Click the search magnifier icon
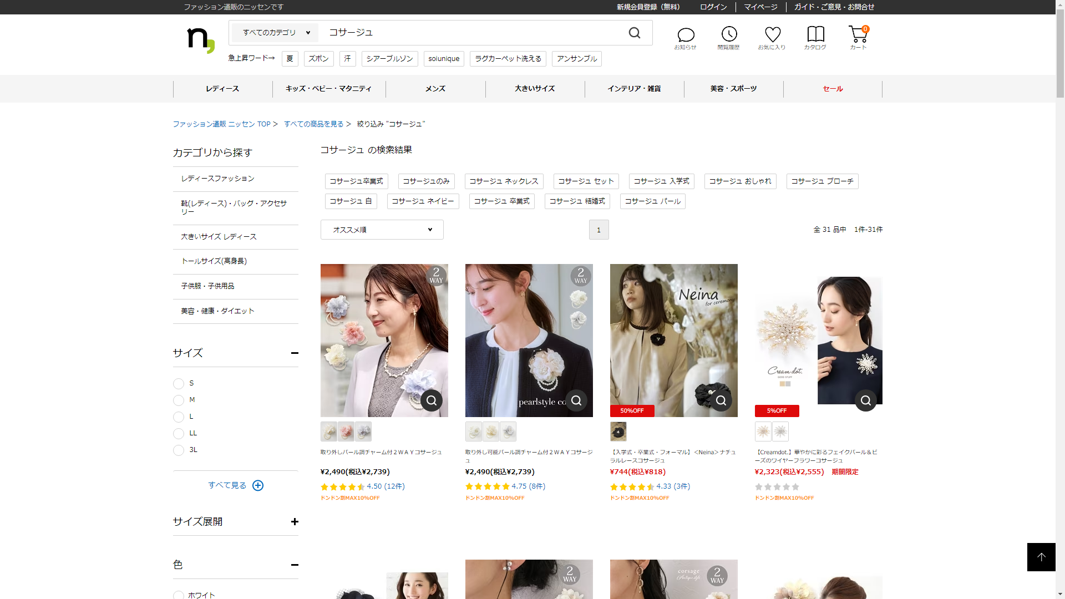Viewport: 1065px width, 599px height. click(635, 33)
